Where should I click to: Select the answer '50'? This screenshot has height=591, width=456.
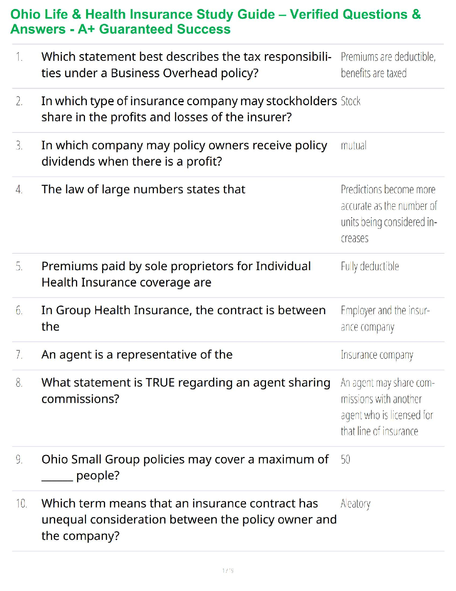[x=345, y=460]
